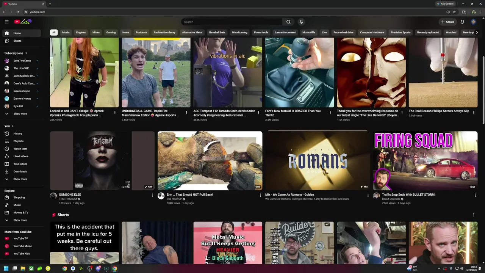Open the Shorts shelf options menu
The height and width of the screenshot is (273, 485).
474,215
